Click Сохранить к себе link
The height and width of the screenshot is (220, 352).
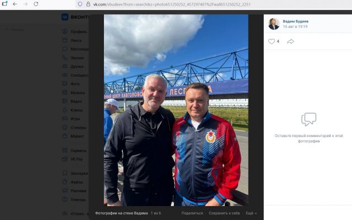tap(224, 213)
